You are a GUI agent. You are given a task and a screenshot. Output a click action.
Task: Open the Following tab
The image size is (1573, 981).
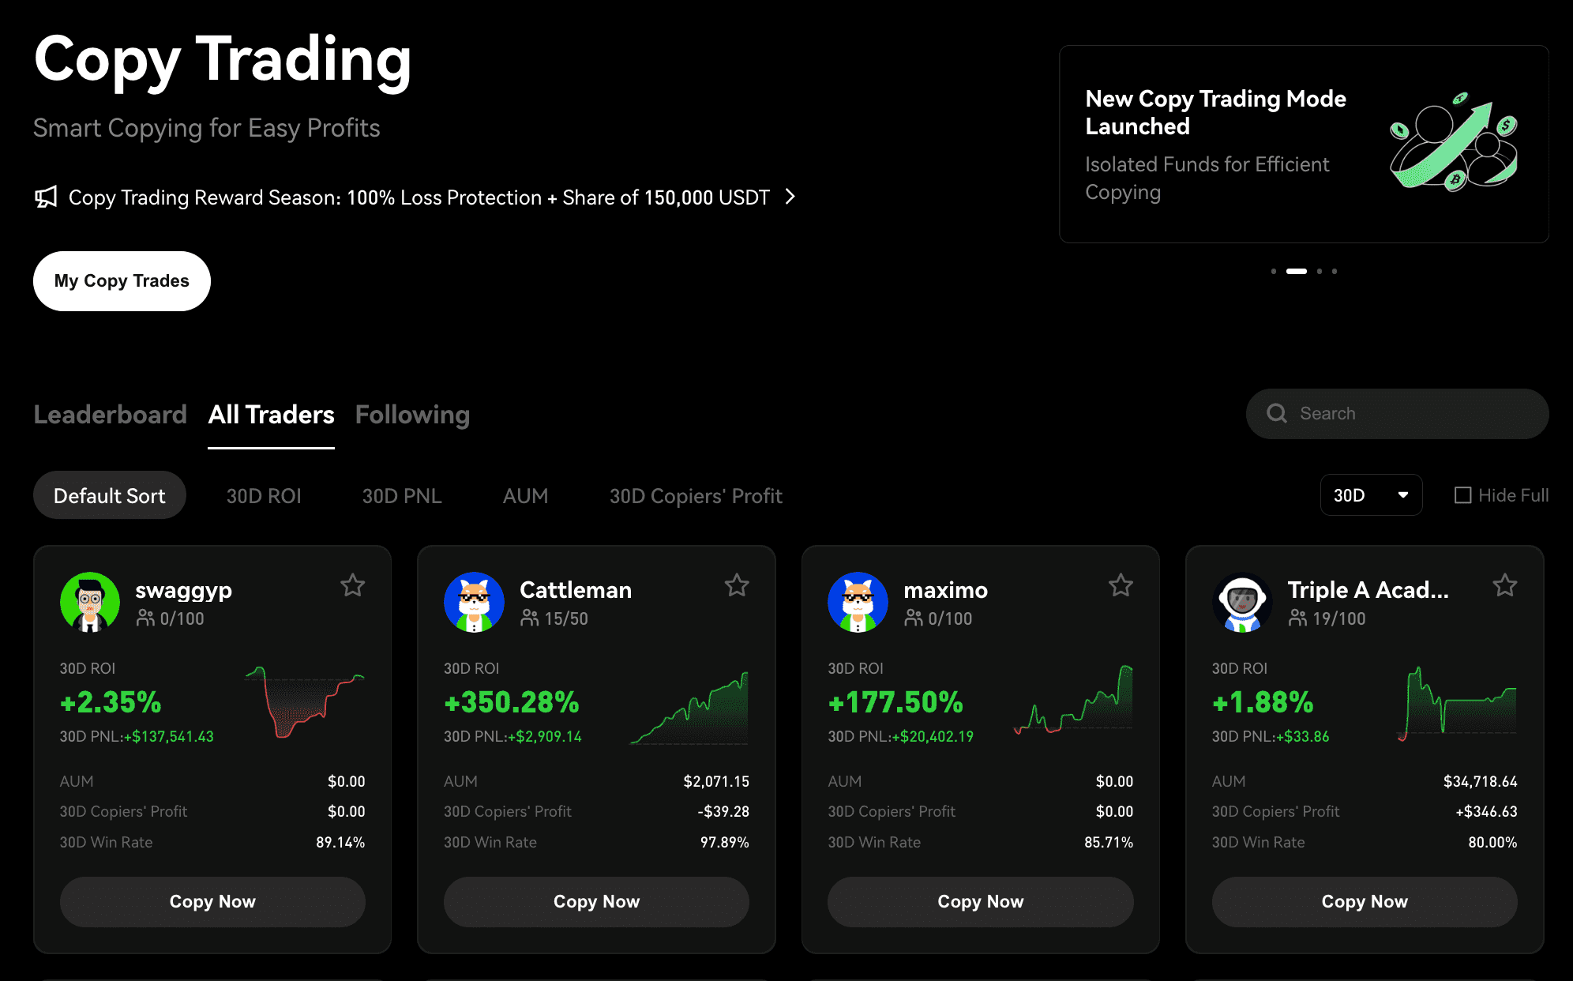[x=412, y=414]
